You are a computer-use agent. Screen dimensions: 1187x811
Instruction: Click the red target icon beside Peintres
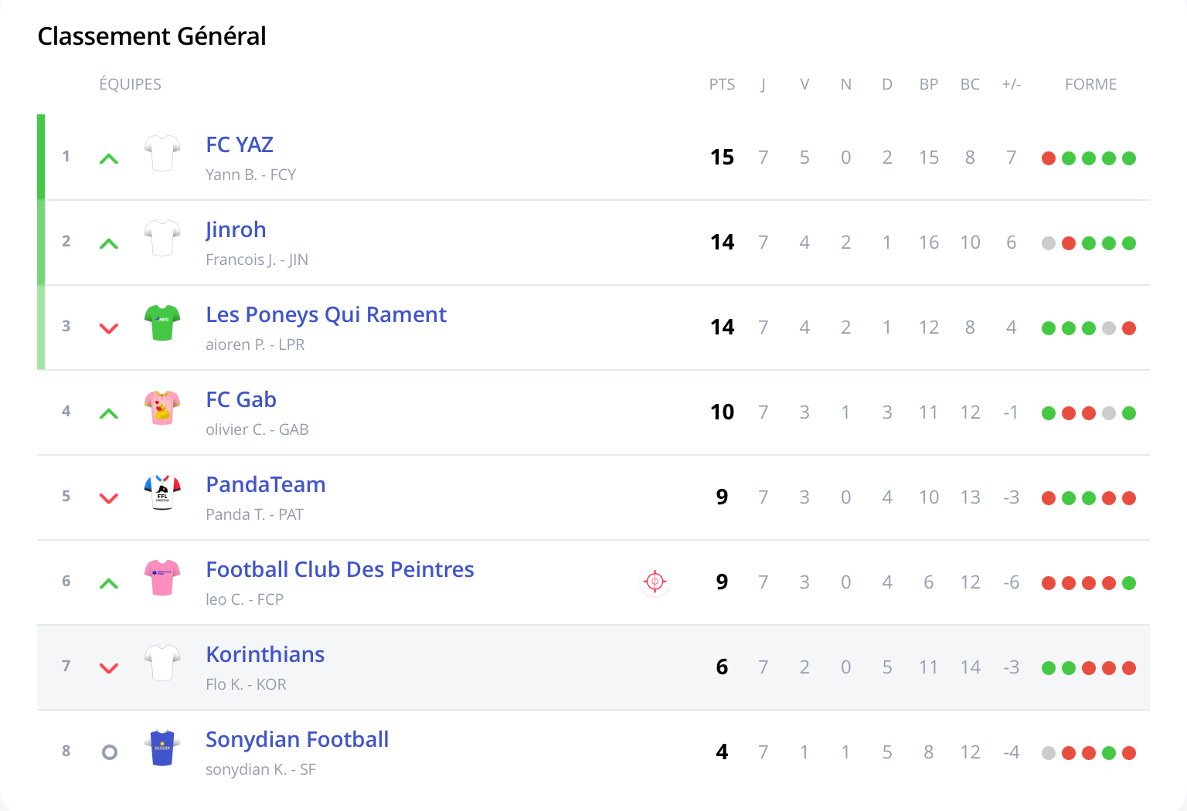click(655, 582)
